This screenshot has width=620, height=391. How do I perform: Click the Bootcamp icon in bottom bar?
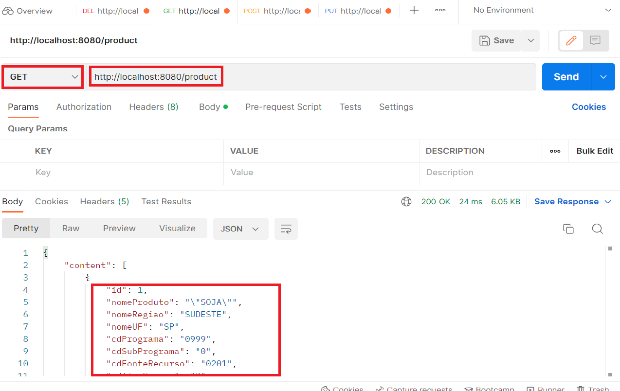(x=490, y=388)
